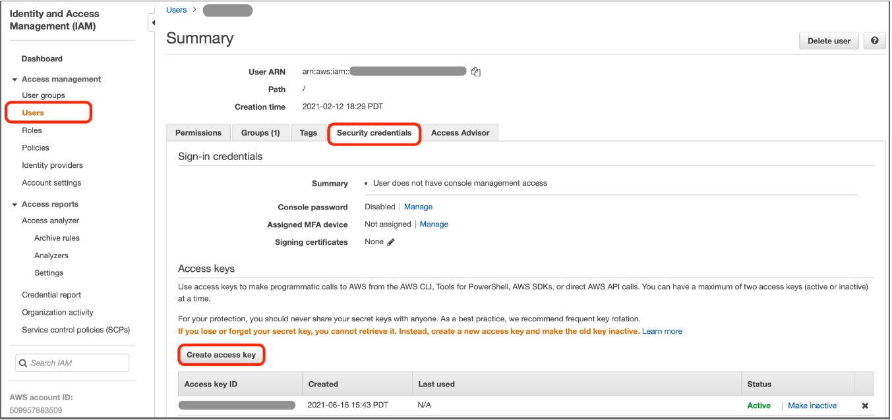Go to Roles in the sidebar
This screenshot has width=892, height=420.
coord(32,130)
